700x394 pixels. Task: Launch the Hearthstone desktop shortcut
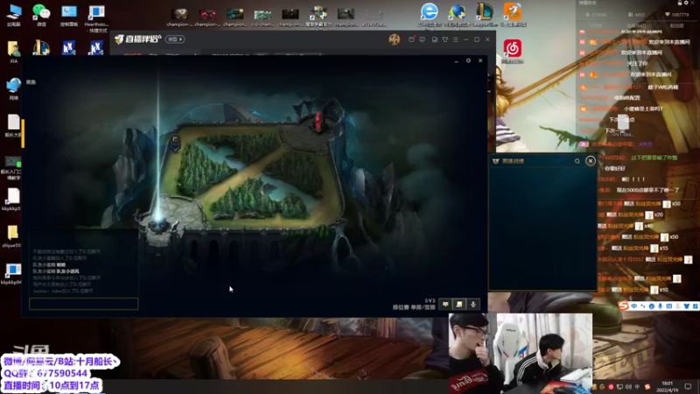point(96,18)
